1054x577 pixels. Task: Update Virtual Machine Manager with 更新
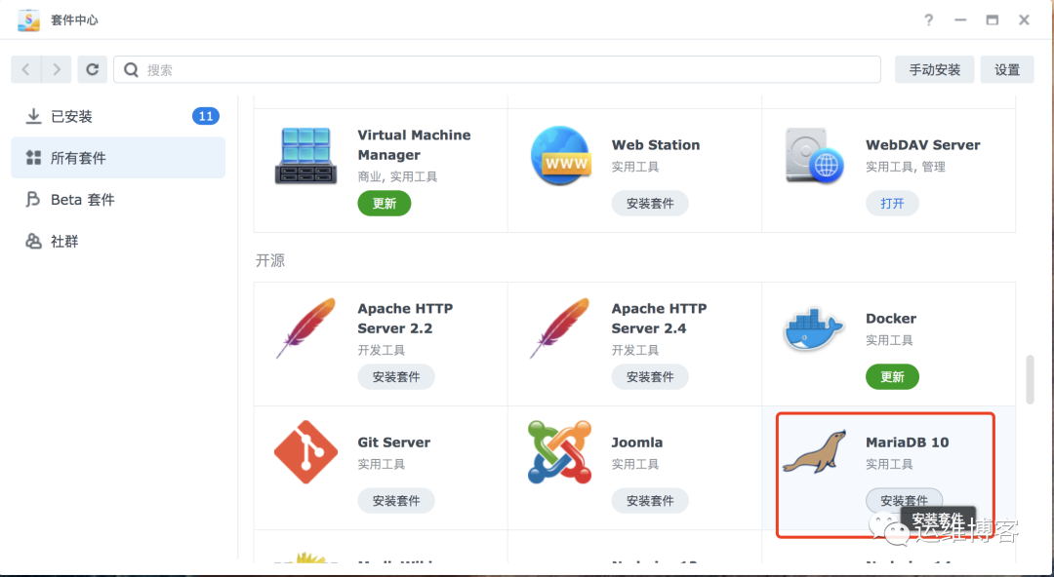(384, 204)
